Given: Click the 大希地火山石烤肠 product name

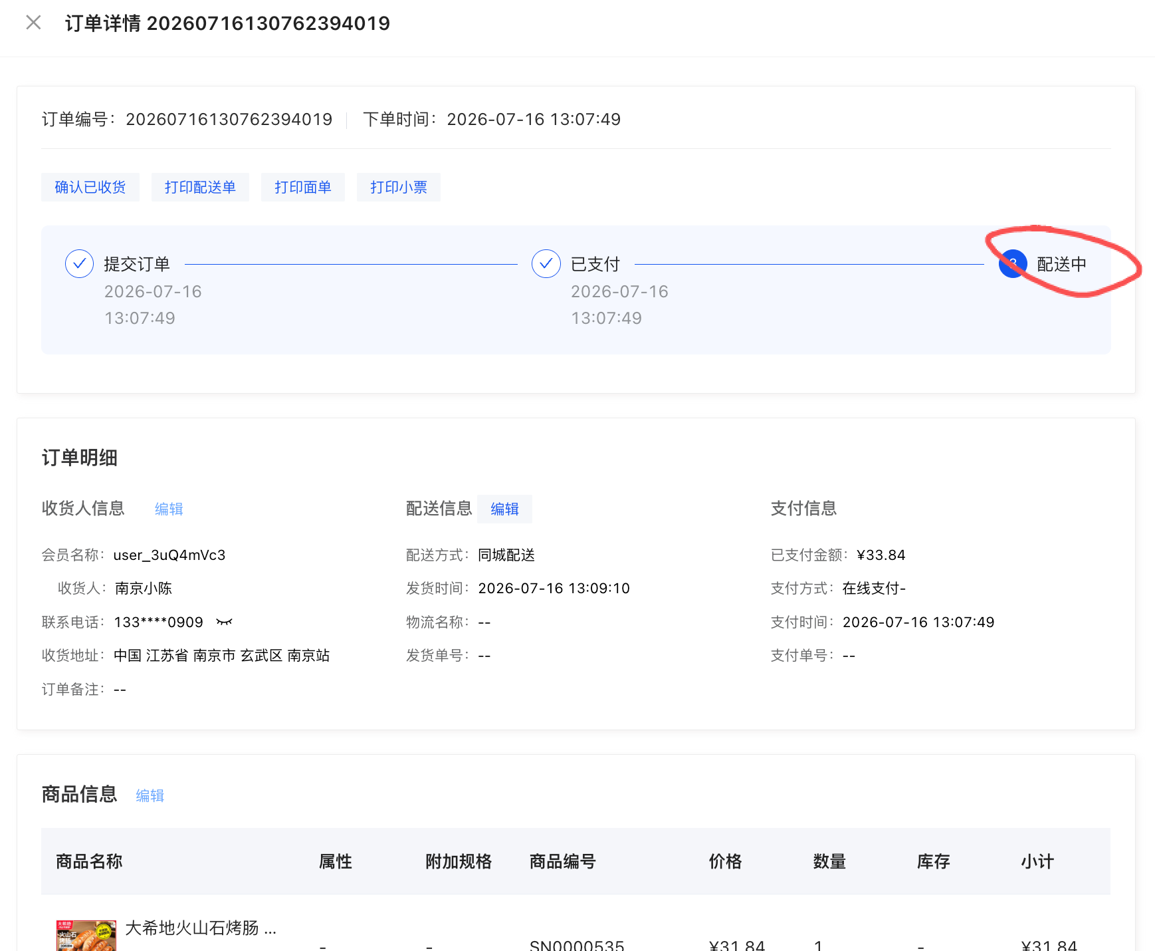Looking at the screenshot, I should [201, 928].
